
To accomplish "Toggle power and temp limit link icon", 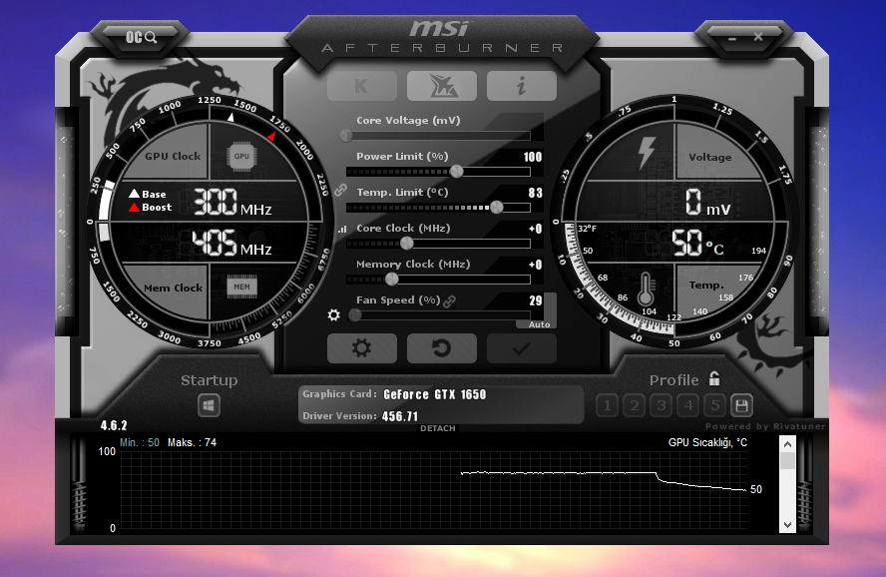I will pos(340,190).
